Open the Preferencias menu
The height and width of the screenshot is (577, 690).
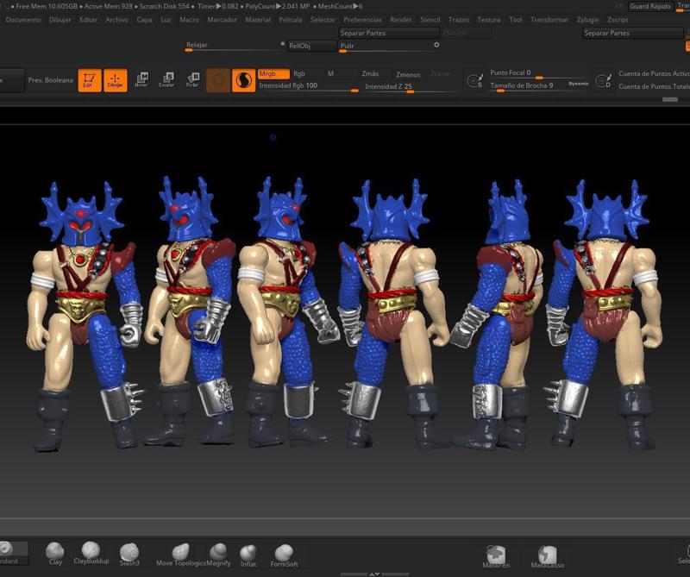[365, 17]
